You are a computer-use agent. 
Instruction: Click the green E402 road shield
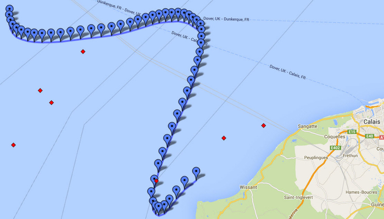(335, 148)
